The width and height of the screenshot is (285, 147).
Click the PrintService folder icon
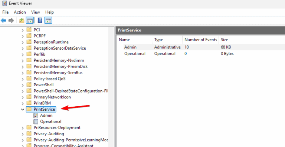[29, 109]
